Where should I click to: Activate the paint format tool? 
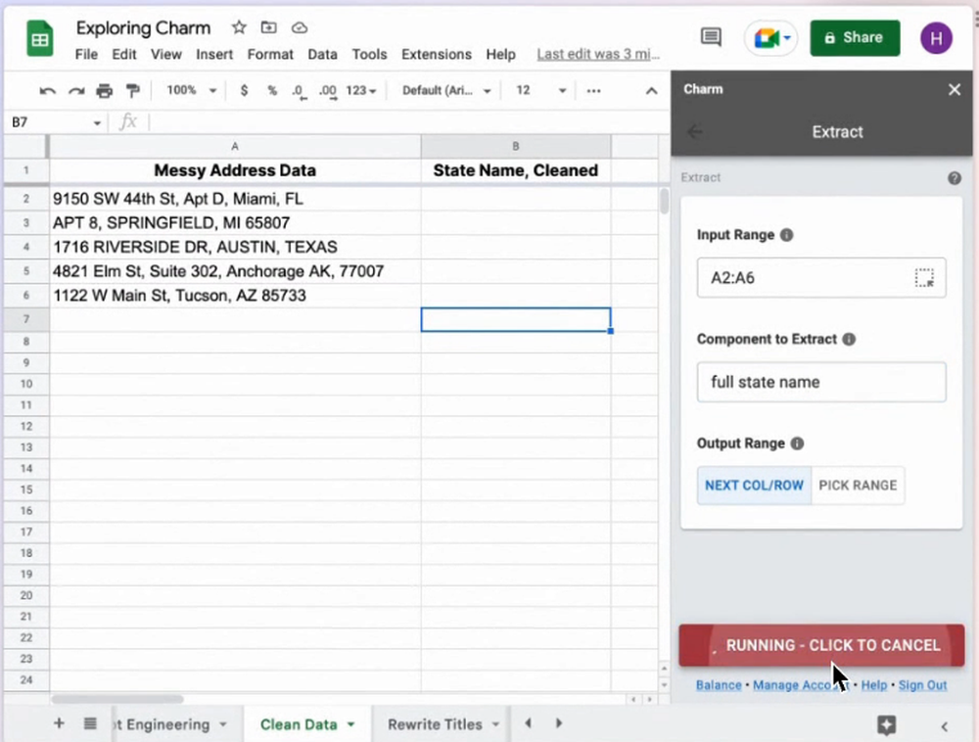(132, 91)
